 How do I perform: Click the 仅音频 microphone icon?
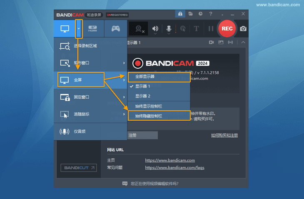pyautogui.click(x=65, y=132)
